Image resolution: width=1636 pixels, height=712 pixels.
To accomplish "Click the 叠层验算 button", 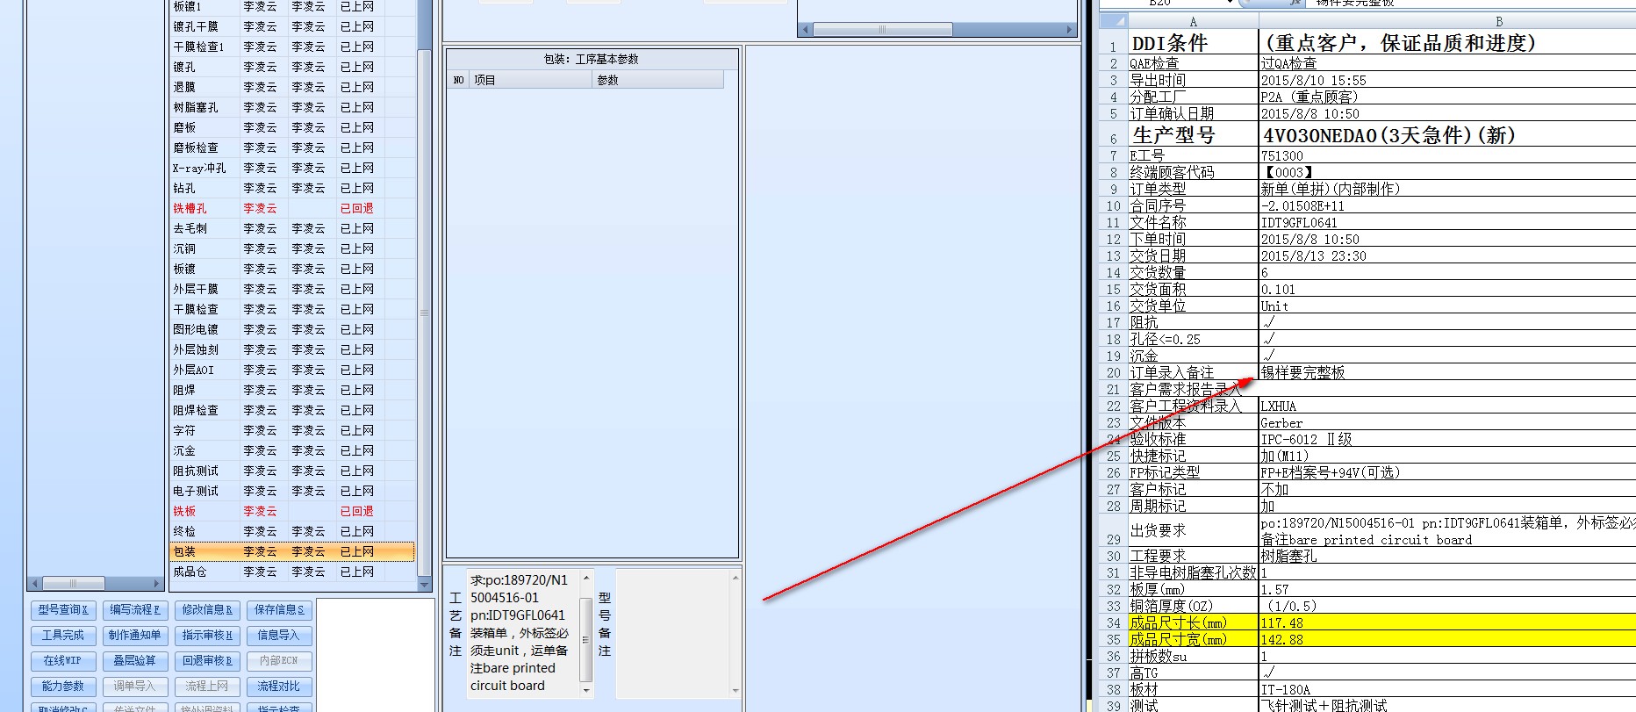I will [x=134, y=661].
